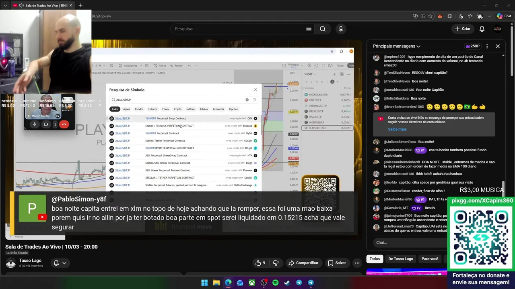This screenshot has height=289, width=515.
Task: Click the Criar button
Action: coord(462,29)
